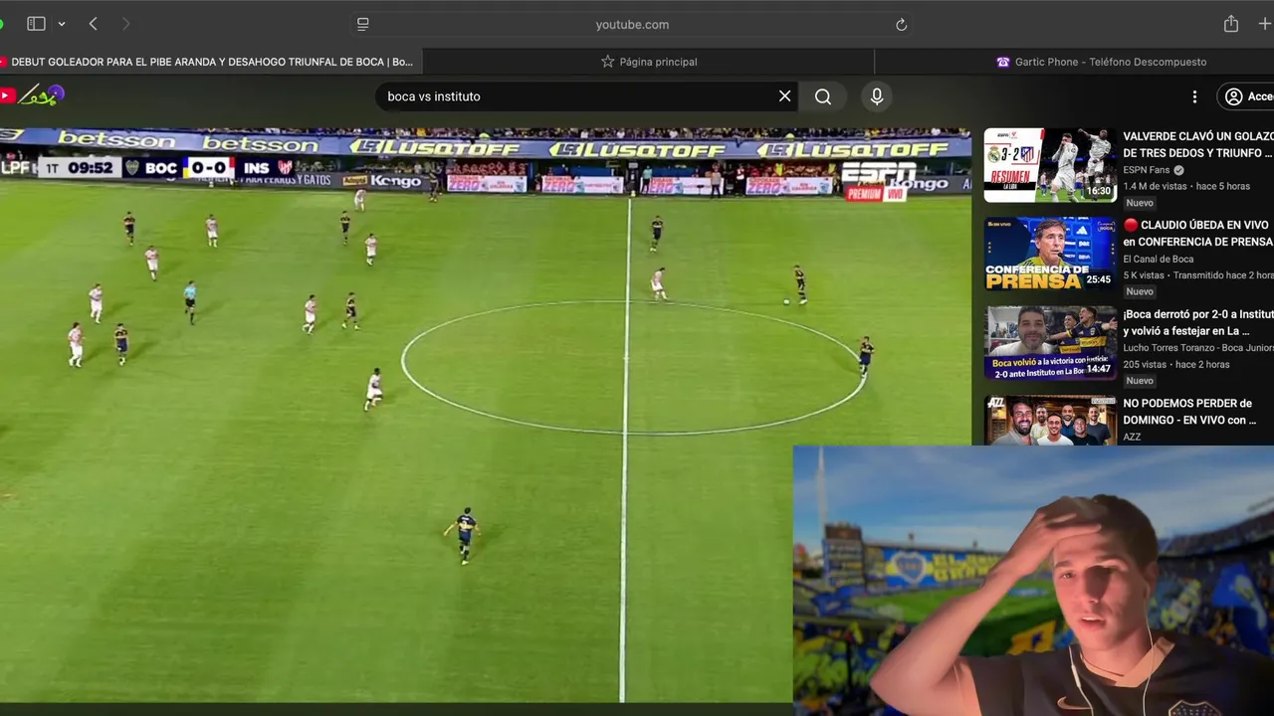Click the Gartic Phone tab favicon
The height and width of the screenshot is (716, 1274).
1002,62
